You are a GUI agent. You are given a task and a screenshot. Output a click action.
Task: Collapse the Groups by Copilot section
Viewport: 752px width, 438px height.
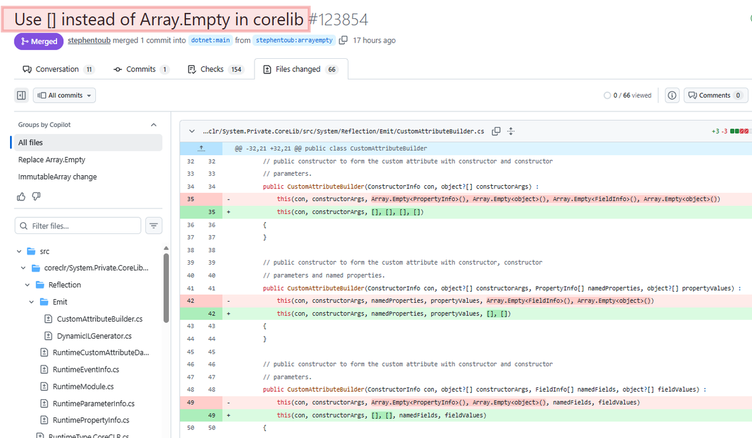(154, 125)
